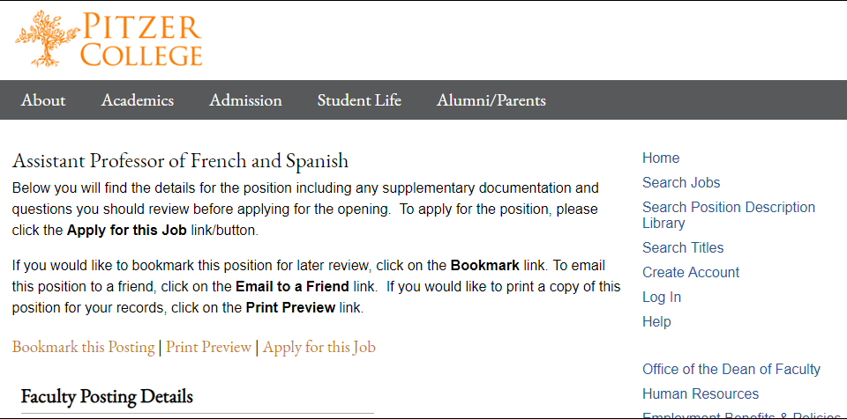The width and height of the screenshot is (847, 419).
Task: Go to Student Life section
Action: pyautogui.click(x=359, y=100)
